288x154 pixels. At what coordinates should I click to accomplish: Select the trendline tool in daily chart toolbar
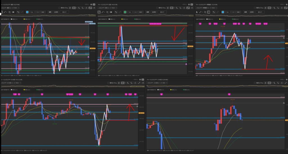[x=102, y=12]
